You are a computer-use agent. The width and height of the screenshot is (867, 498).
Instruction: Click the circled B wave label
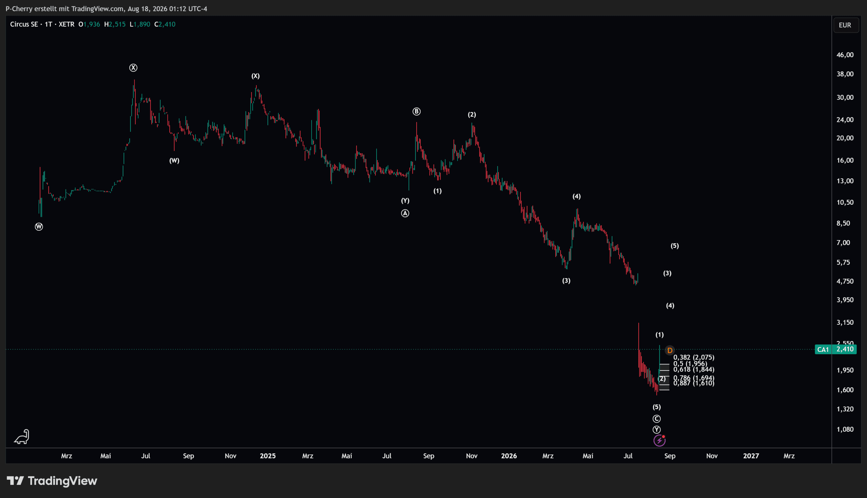[x=416, y=112]
